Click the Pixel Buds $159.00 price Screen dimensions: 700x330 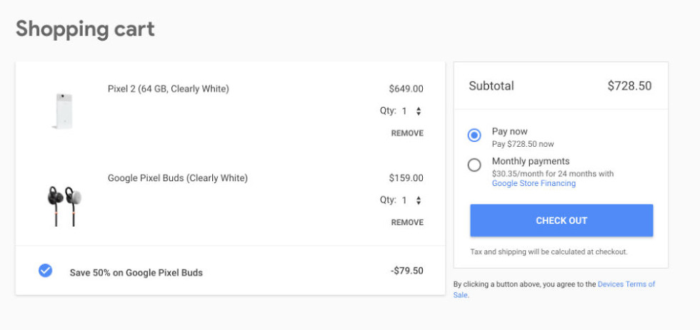click(406, 178)
